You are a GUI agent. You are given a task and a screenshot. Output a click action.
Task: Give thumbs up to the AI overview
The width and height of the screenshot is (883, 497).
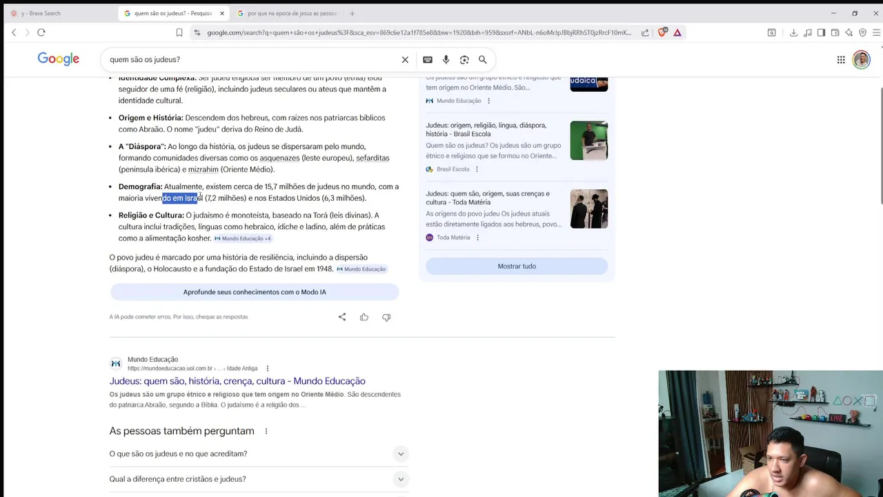click(x=364, y=317)
